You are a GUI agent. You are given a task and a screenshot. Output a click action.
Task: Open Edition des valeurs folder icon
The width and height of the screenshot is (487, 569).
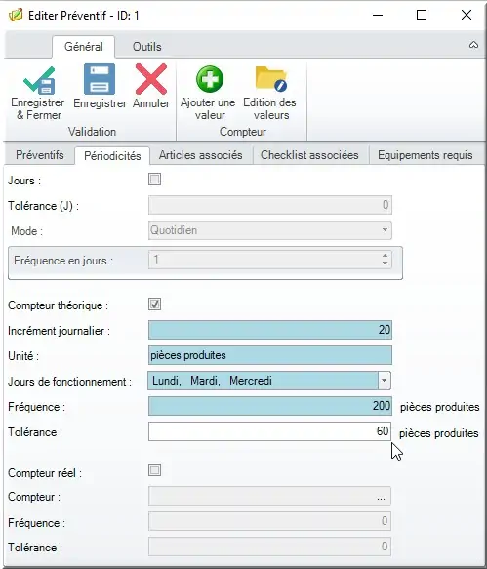(x=271, y=79)
